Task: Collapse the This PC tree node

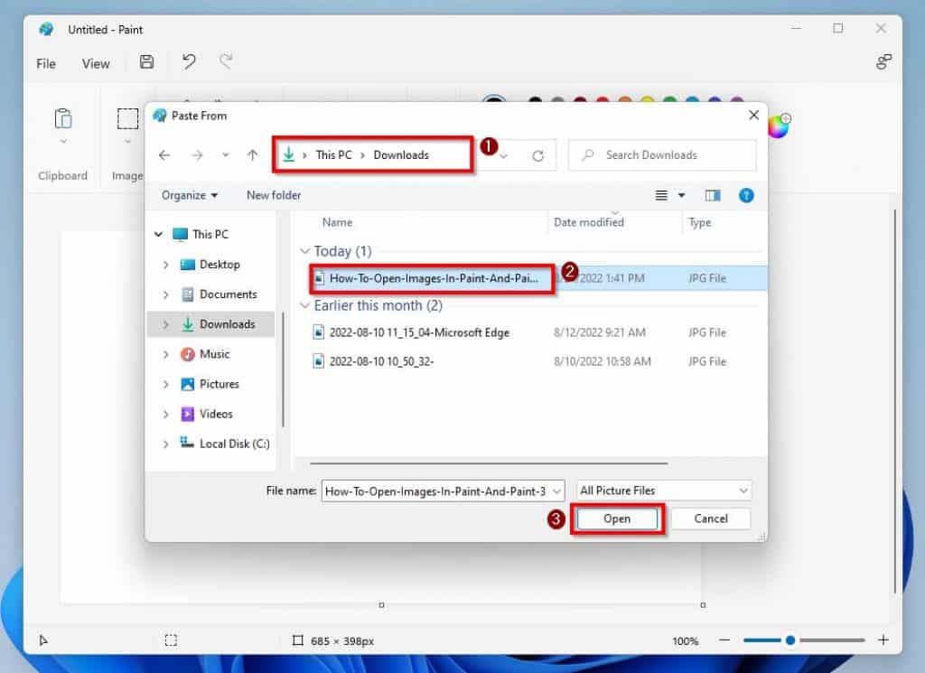Action: [x=158, y=234]
